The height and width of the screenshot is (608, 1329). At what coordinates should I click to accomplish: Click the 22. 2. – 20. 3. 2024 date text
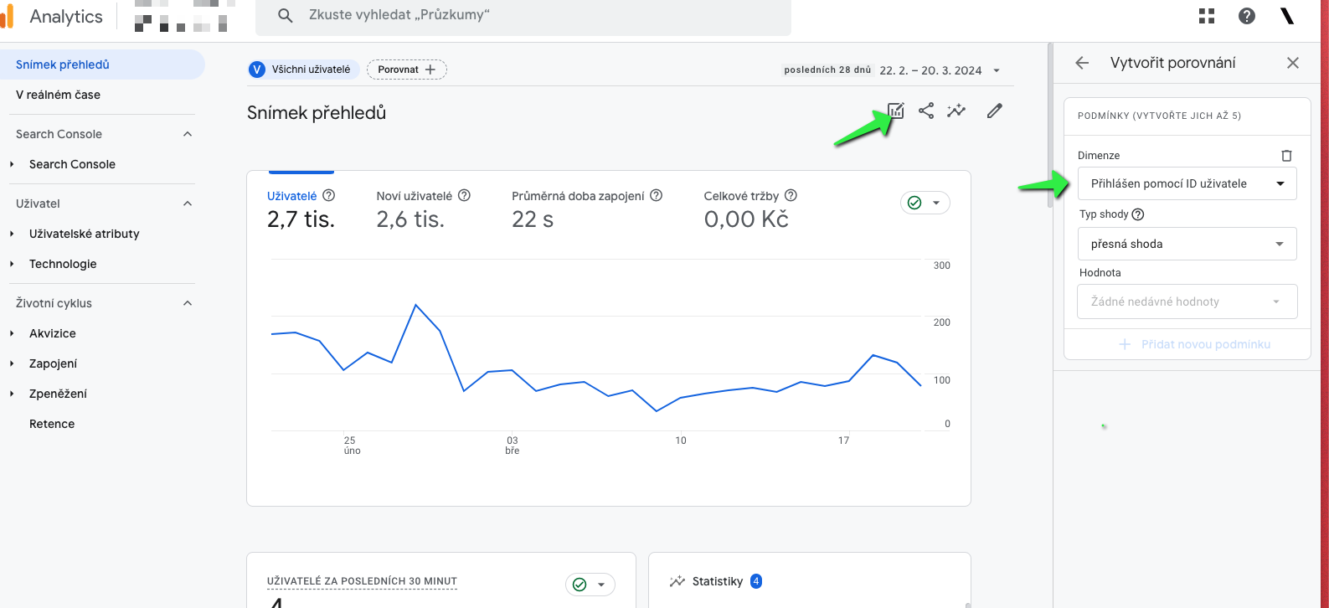(930, 70)
